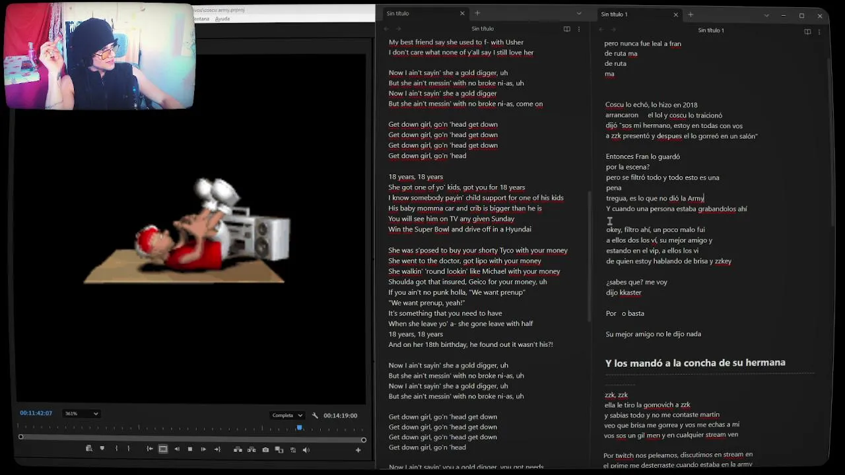Click the duration timecode 00:14:19:00
845x475 pixels.
(341, 415)
